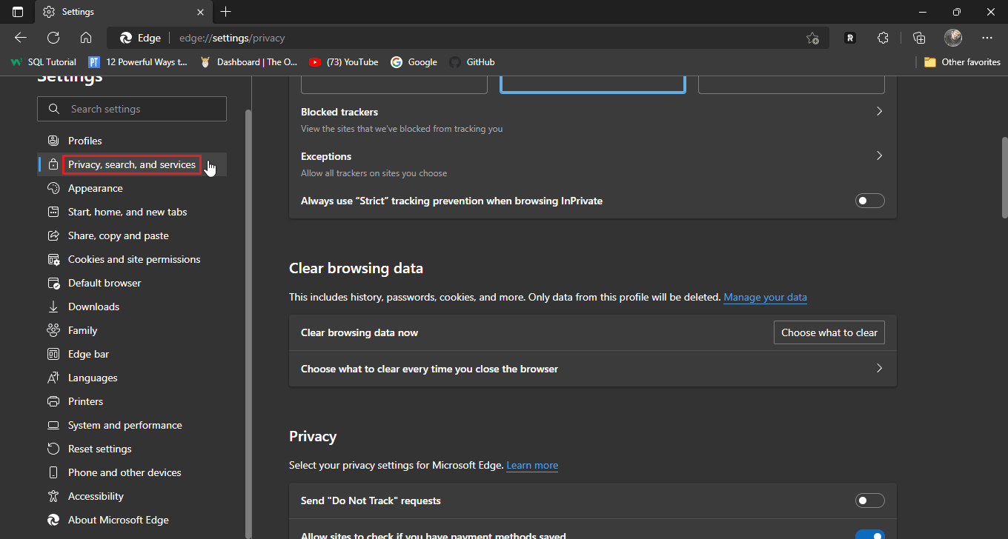Expand the Exceptions section
Image resolution: width=1008 pixels, height=539 pixels.
coord(879,156)
